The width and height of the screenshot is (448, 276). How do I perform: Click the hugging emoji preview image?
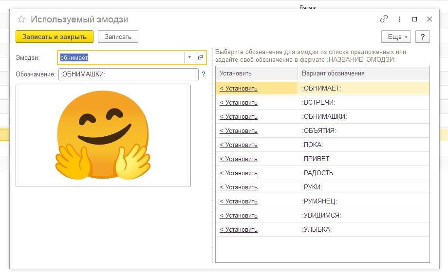pos(103,135)
